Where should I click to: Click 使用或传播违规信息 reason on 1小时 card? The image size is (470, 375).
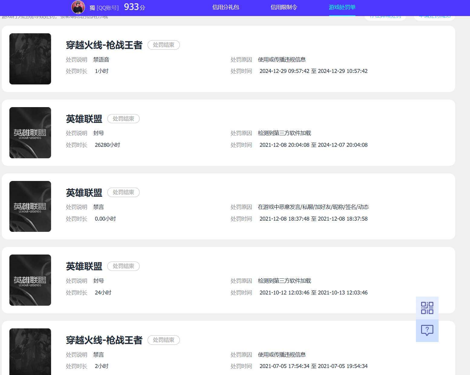(x=282, y=60)
